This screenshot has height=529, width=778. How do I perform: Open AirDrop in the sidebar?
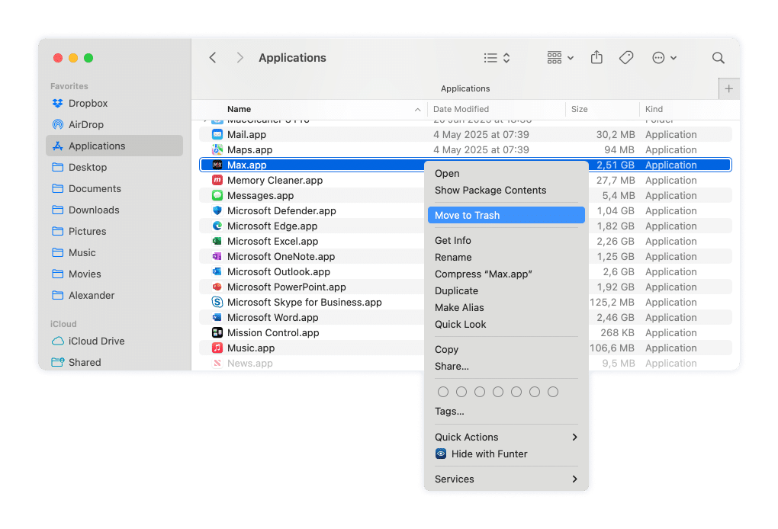[114, 124]
